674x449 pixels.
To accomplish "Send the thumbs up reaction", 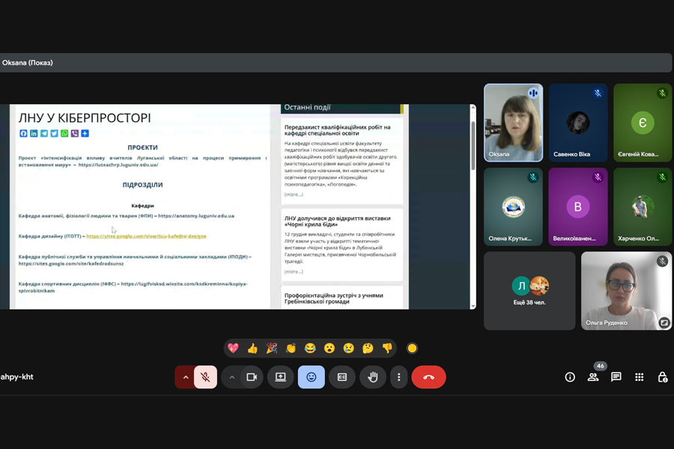I will [252, 348].
